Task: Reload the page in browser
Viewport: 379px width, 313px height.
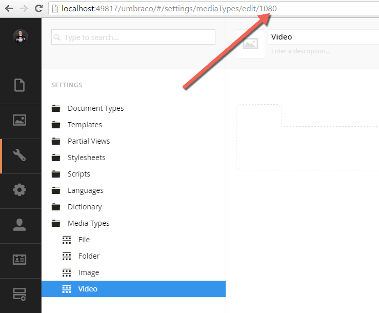Action: pos(38,8)
